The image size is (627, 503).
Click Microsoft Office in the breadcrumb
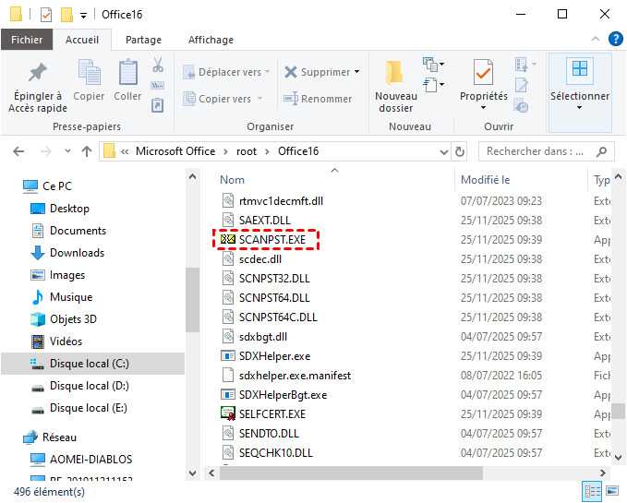pos(175,151)
